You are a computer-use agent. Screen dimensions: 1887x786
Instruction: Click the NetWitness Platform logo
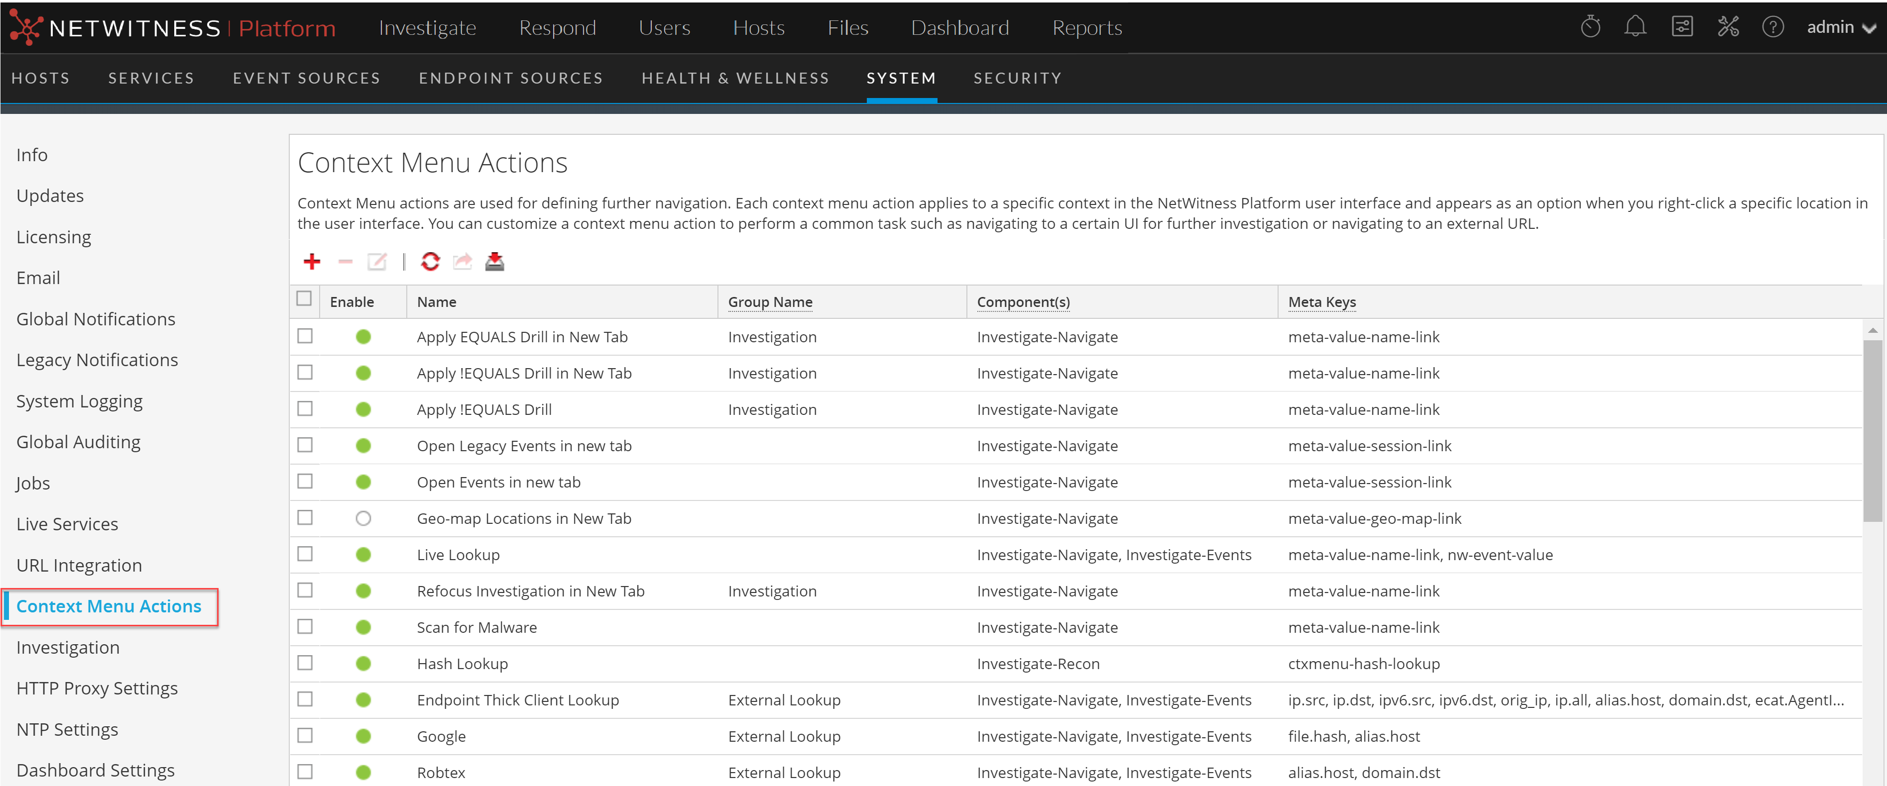coord(172,27)
